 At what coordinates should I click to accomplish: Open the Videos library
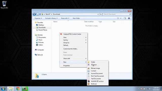(x=39, y=45)
